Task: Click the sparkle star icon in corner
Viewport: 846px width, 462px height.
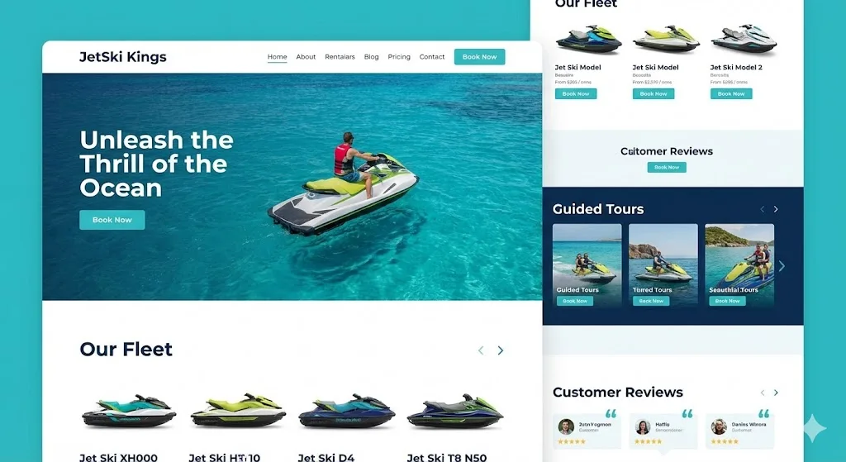Action: click(x=814, y=429)
